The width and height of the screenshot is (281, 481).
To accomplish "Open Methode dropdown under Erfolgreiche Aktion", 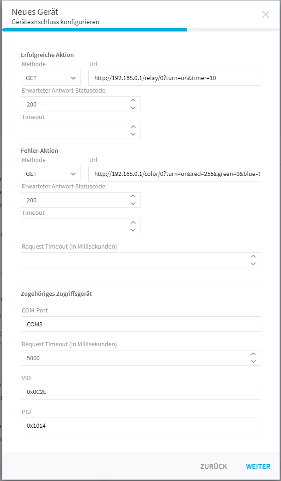I will [51, 78].
